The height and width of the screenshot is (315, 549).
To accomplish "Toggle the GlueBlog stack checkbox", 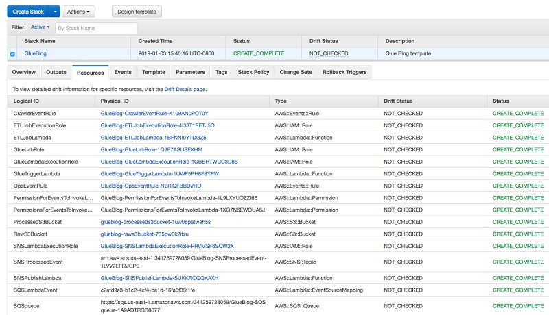I will [12, 53].
